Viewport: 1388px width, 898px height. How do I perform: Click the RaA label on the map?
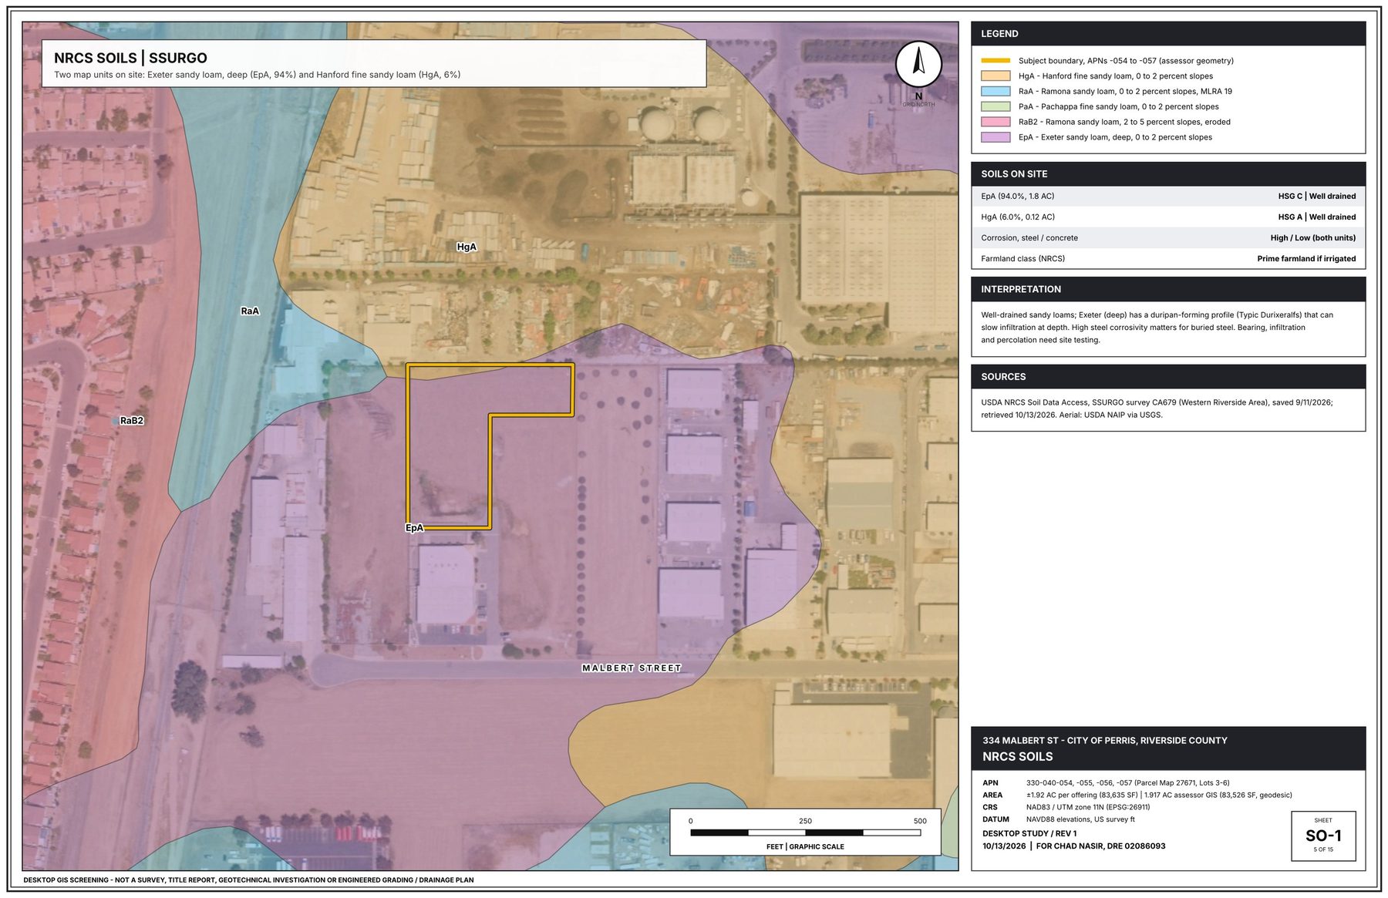[x=250, y=311]
